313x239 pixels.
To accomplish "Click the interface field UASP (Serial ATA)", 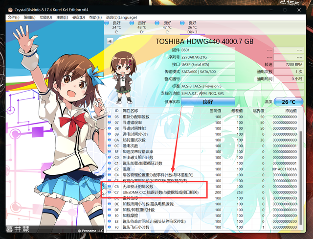I will pos(208,65).
